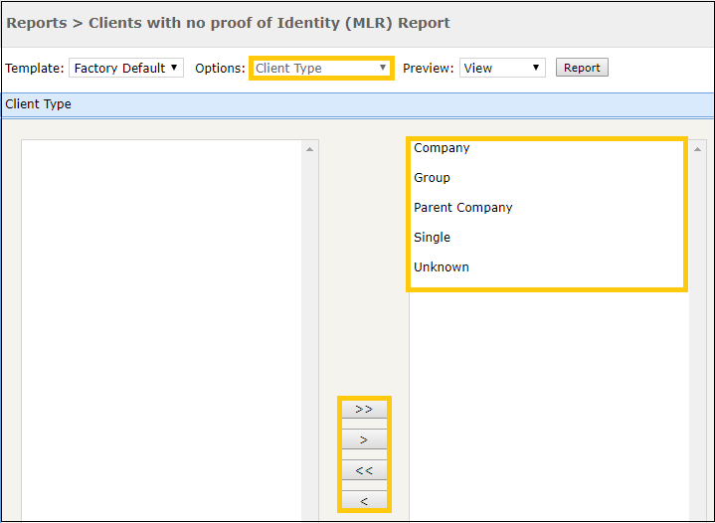Click the move one left < button
The image size is (715, 523).
364,501
